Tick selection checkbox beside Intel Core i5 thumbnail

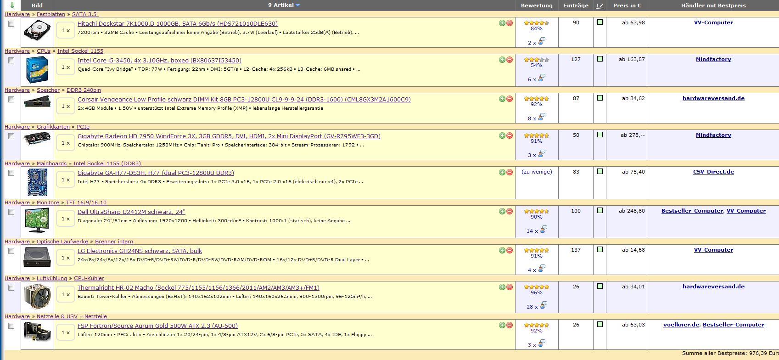tap(11, 60)
